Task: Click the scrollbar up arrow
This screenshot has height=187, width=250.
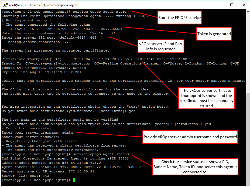Action: [x=248, y=12]
